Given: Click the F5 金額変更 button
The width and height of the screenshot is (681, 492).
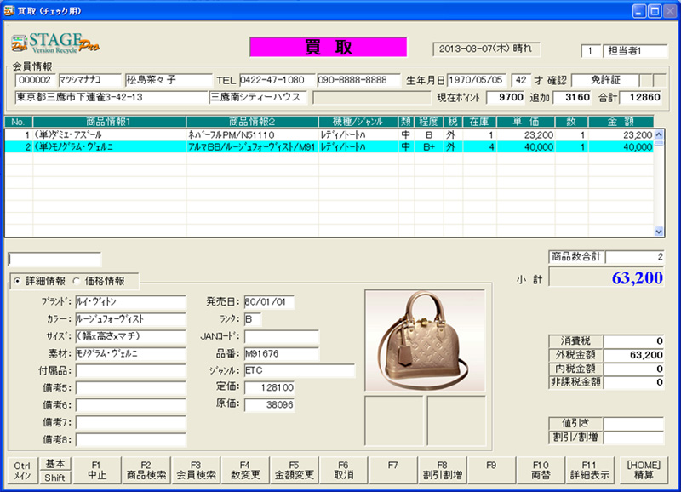Looking at the screenshot, I should [x=295, y=470].
